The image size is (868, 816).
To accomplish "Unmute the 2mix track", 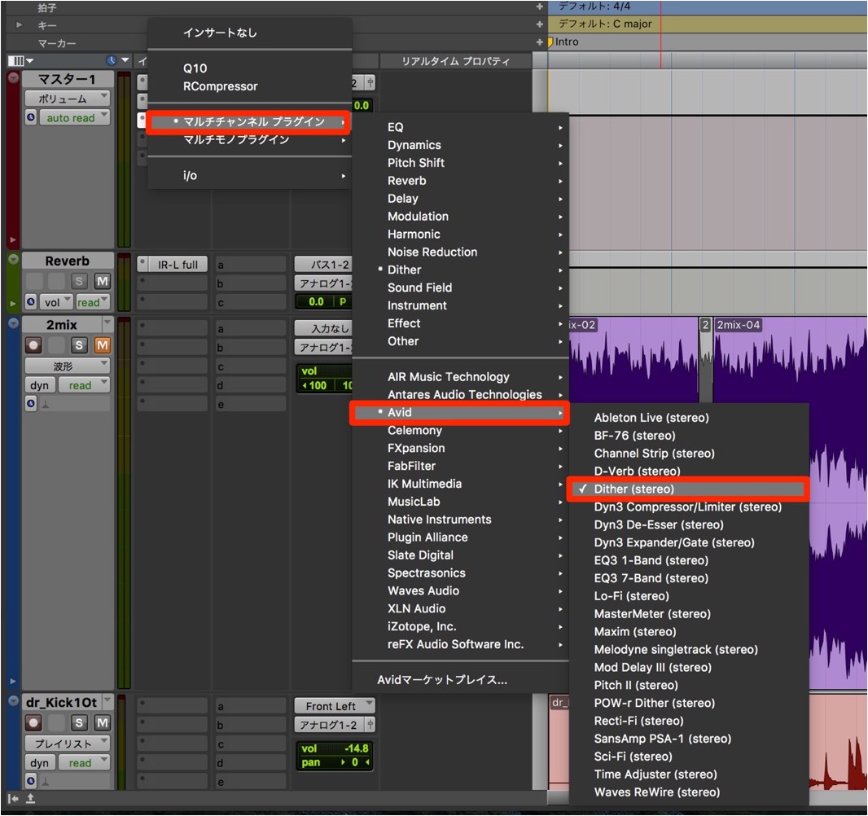I will [x=103, y=345].
